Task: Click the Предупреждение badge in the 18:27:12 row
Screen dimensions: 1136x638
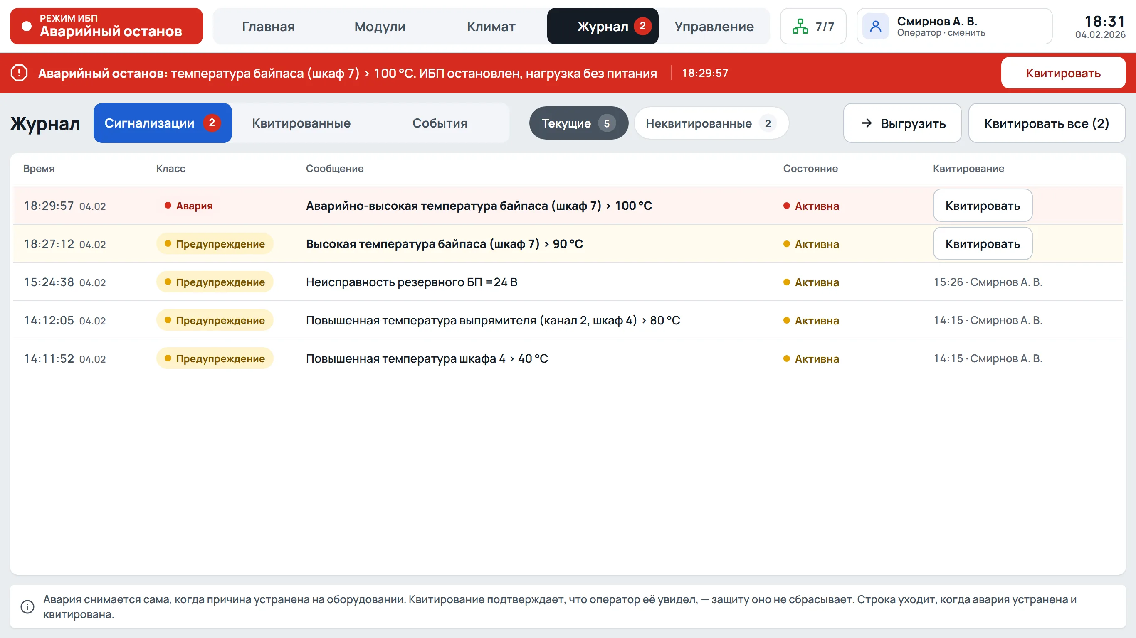Action: 215,244
